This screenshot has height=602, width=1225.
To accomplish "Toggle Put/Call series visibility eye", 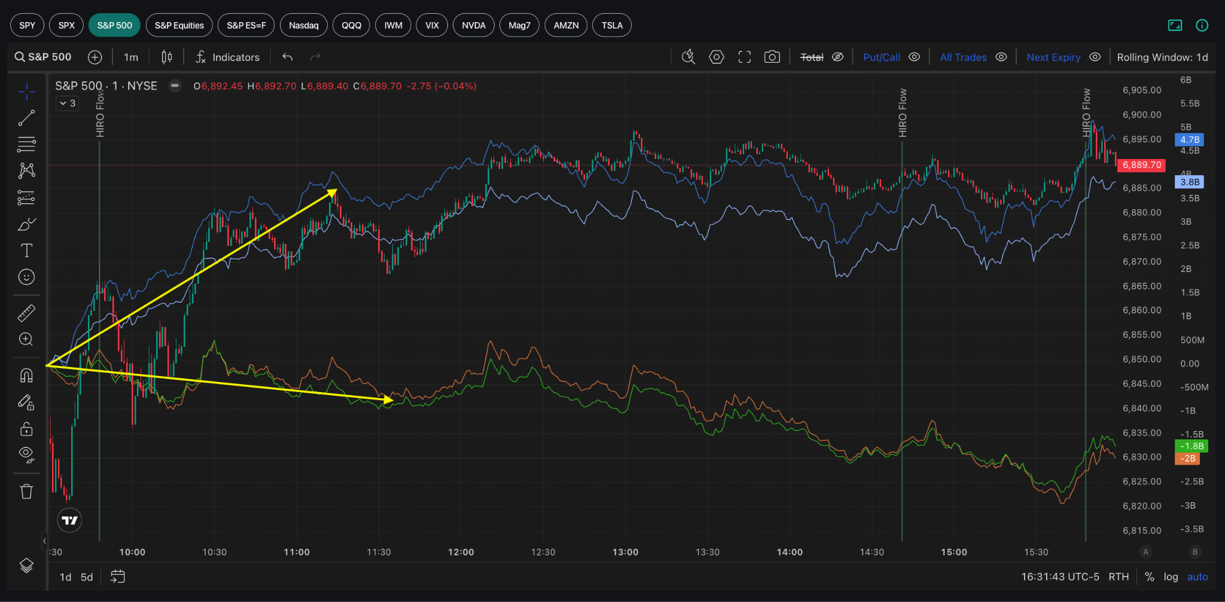I will pyautogui.click(x=915, y=57).
